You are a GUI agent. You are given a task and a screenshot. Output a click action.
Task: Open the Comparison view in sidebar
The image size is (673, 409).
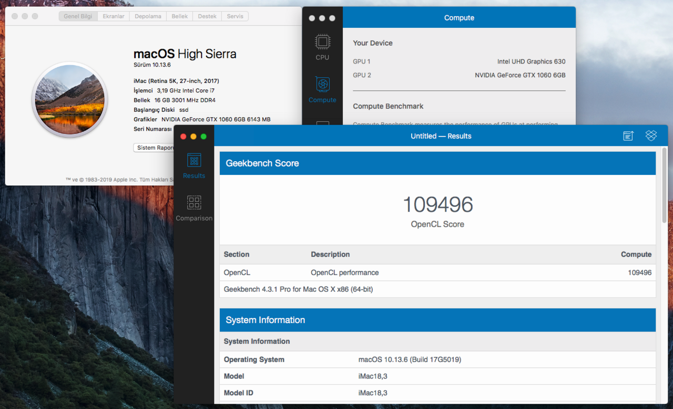coord(194,208)
